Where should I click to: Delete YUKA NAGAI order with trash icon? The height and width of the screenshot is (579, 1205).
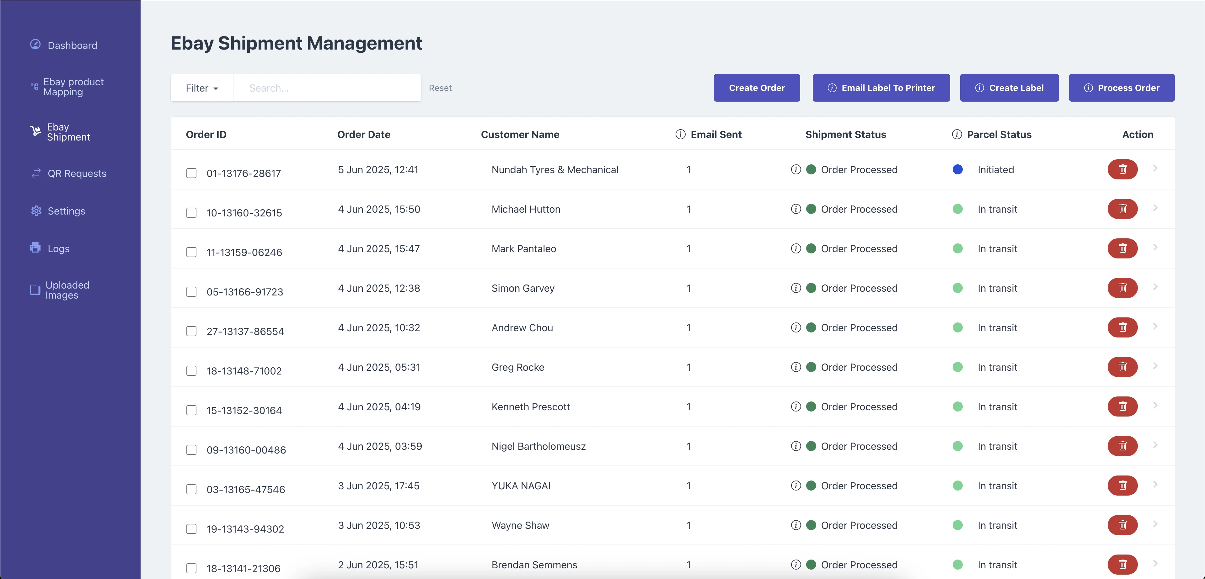(x=1122, y=486)
